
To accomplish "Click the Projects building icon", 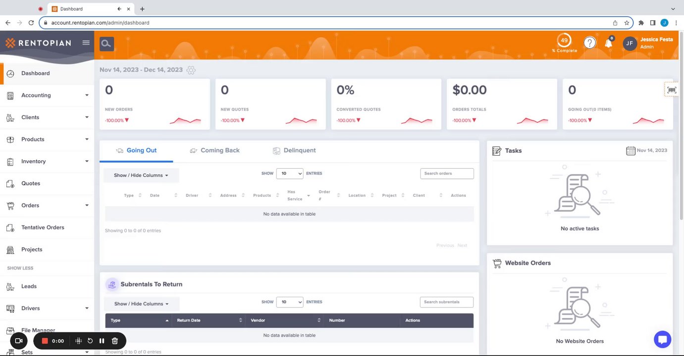I will pos(10,250).
